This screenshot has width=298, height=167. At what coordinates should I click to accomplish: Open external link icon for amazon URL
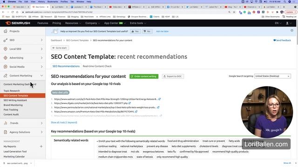[x=136, y=111]
